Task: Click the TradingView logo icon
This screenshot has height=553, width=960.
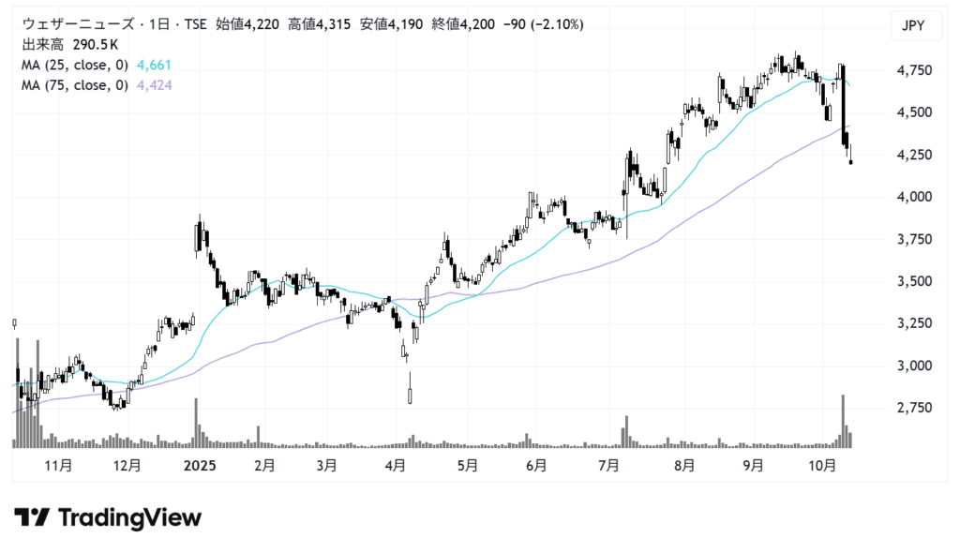Action: [33, 517]
